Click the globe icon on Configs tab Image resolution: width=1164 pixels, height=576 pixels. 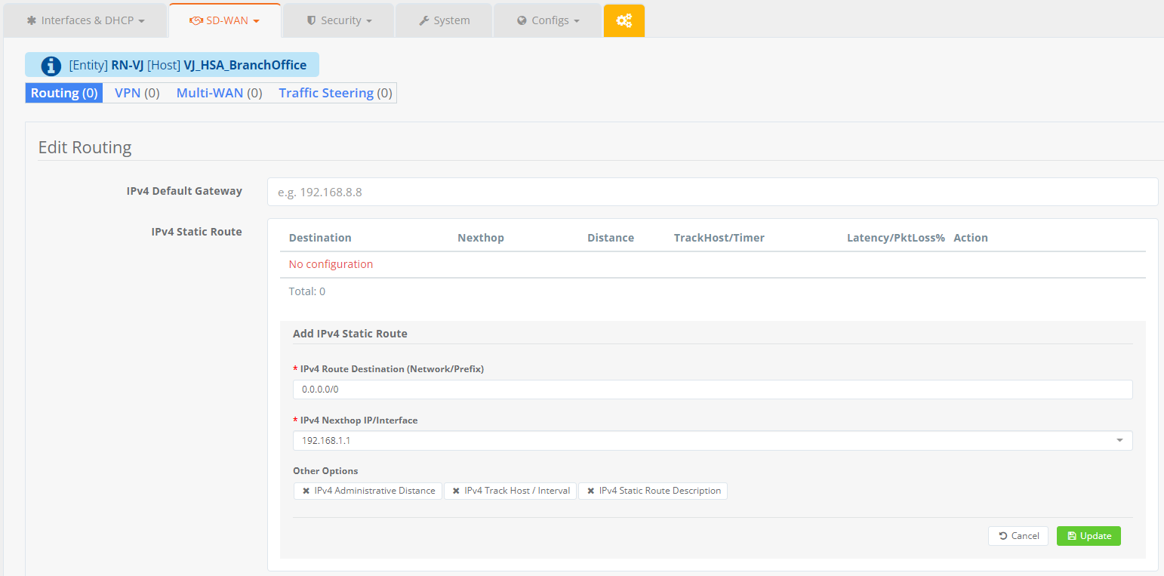pos(522,20)
